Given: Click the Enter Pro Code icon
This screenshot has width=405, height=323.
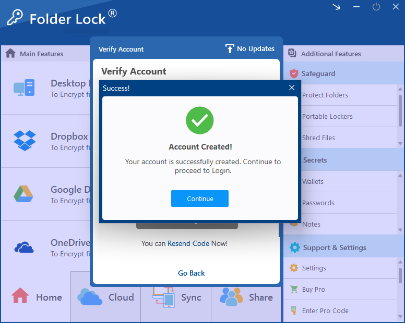Looking at the screenshot, I should pos(293,310).
